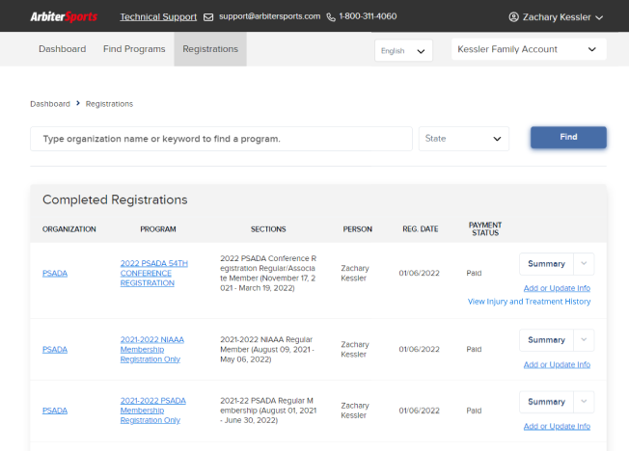Click Add or Update Info for Conference Registration

coord(557,288)
